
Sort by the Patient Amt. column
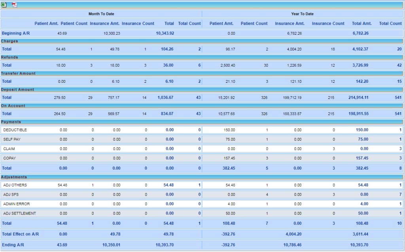coord(46,23)
